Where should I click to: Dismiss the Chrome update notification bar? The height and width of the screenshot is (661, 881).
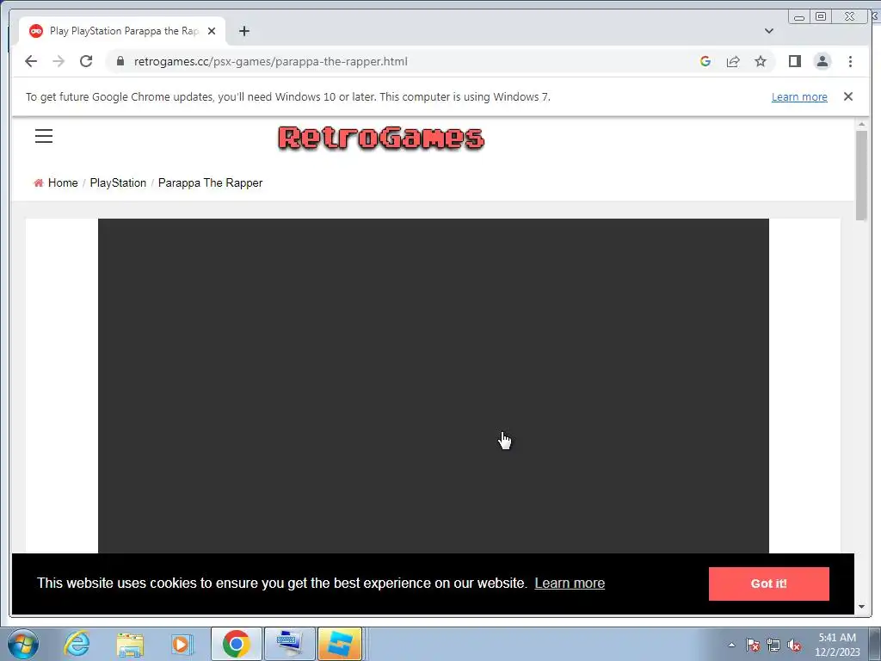848,96
